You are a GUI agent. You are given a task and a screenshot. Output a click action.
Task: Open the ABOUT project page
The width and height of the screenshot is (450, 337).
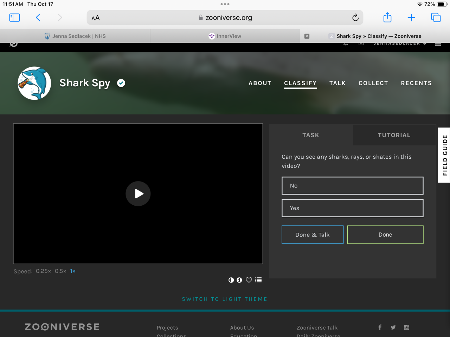pos(260,83)
